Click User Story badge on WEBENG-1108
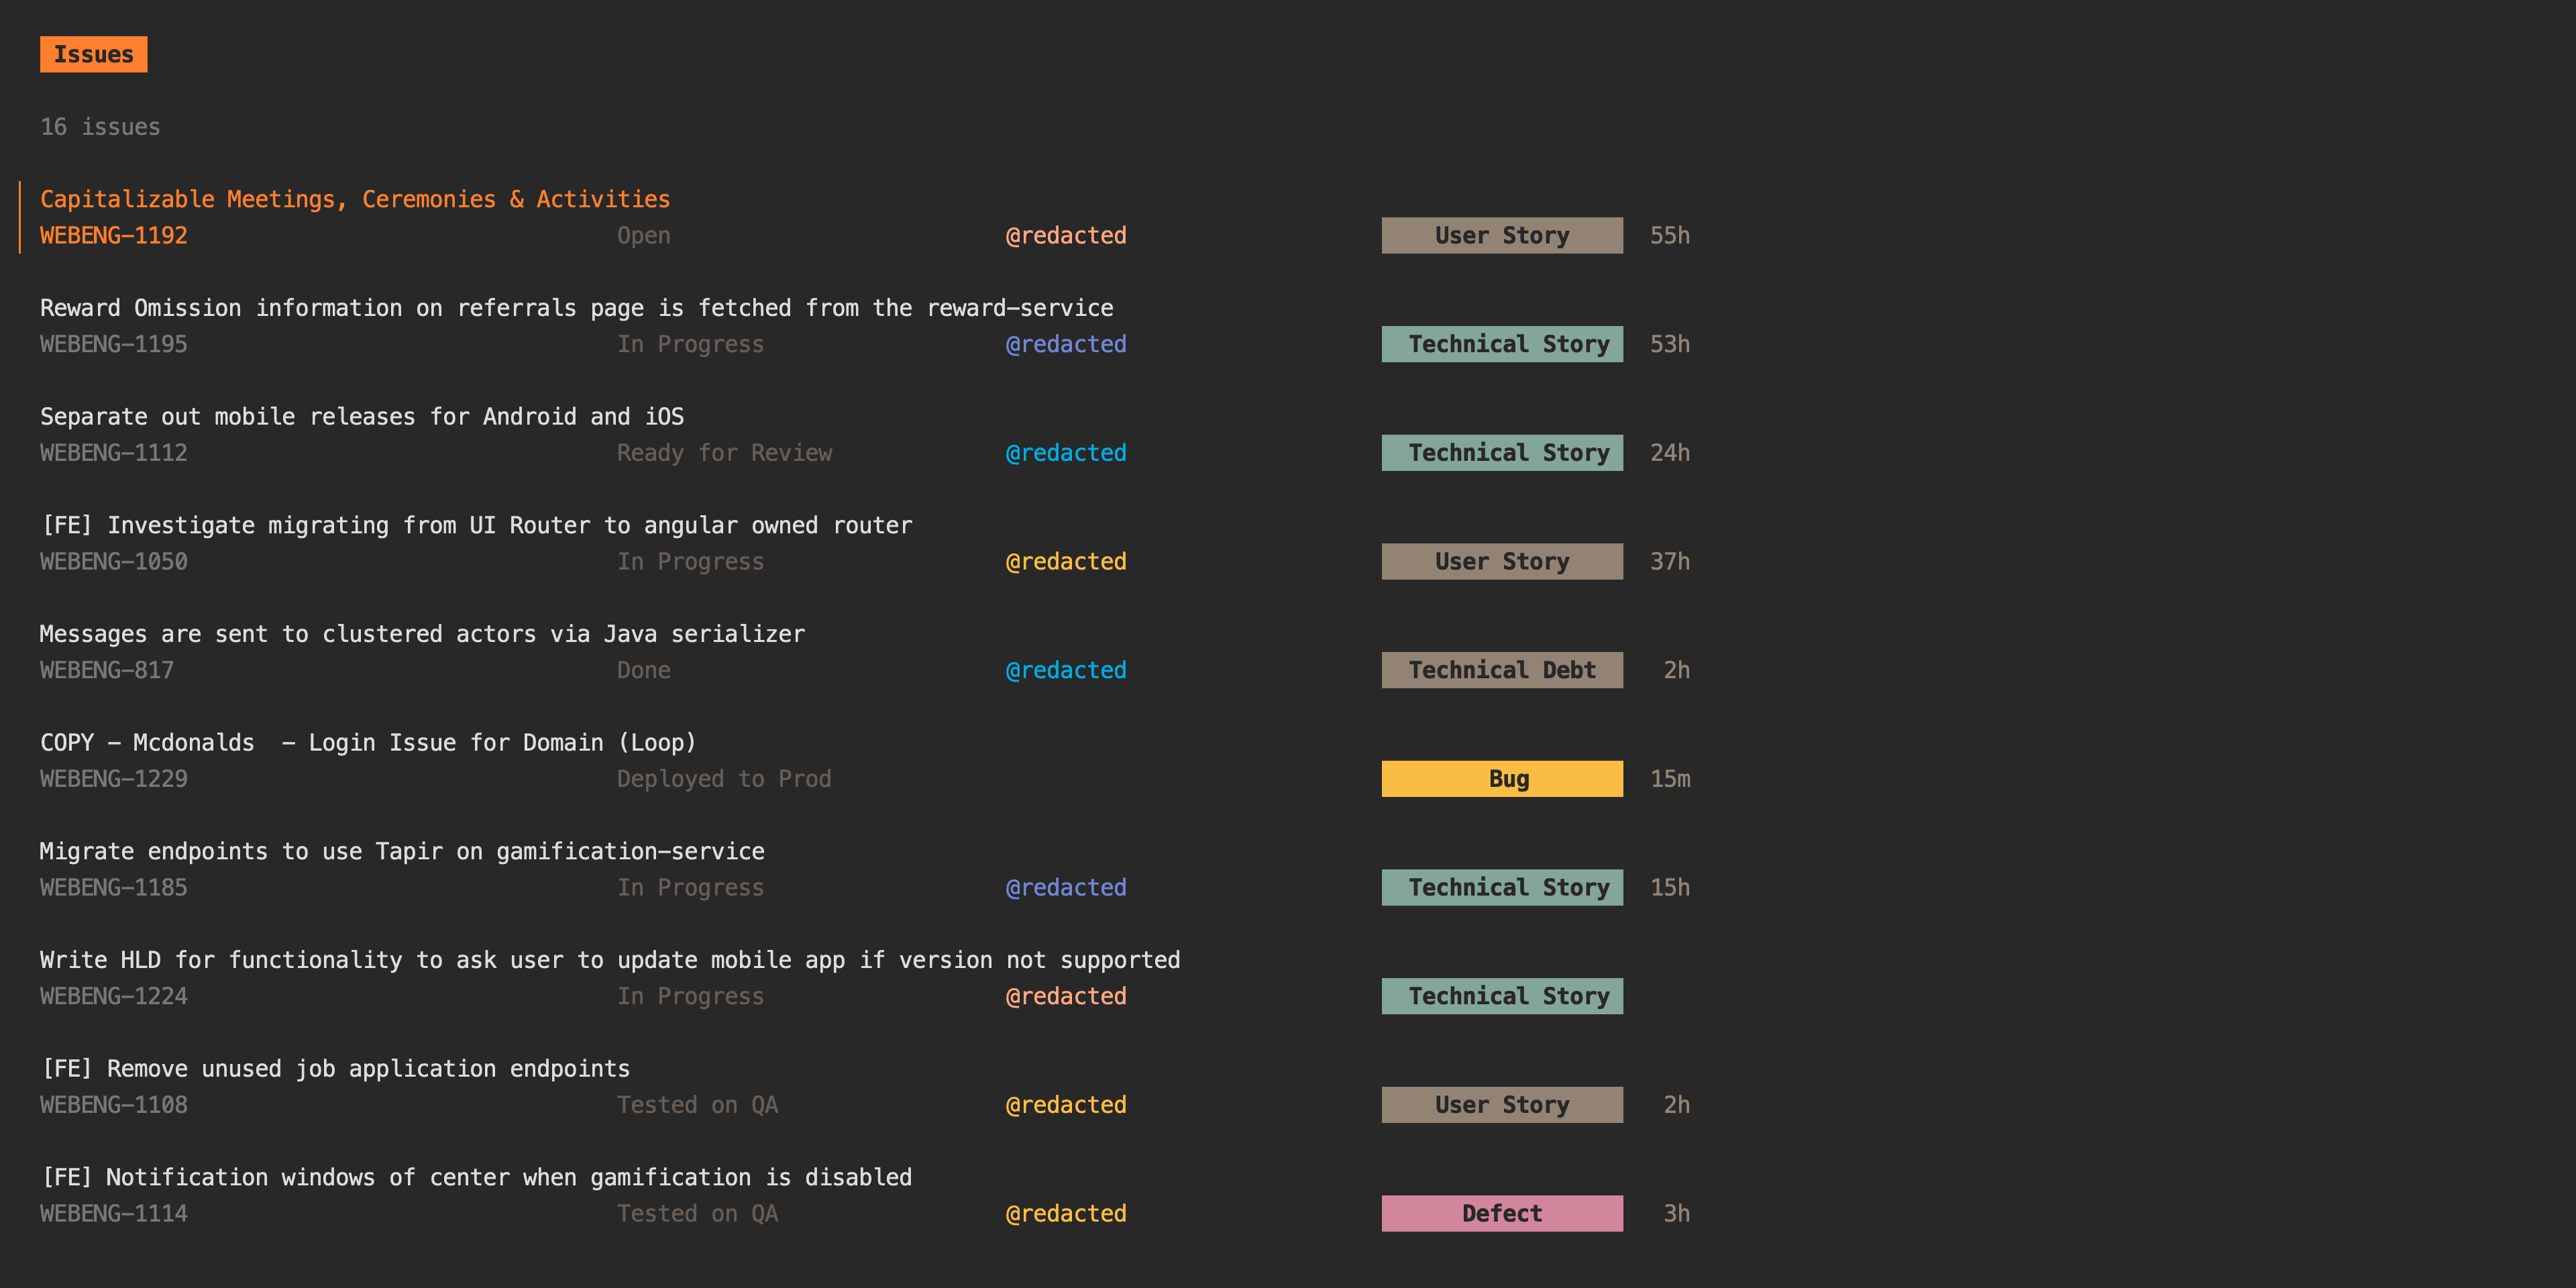 click(x=1501, y=1105)
